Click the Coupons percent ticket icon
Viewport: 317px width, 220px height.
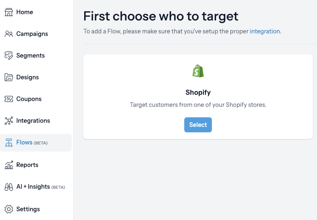(9, 99)
